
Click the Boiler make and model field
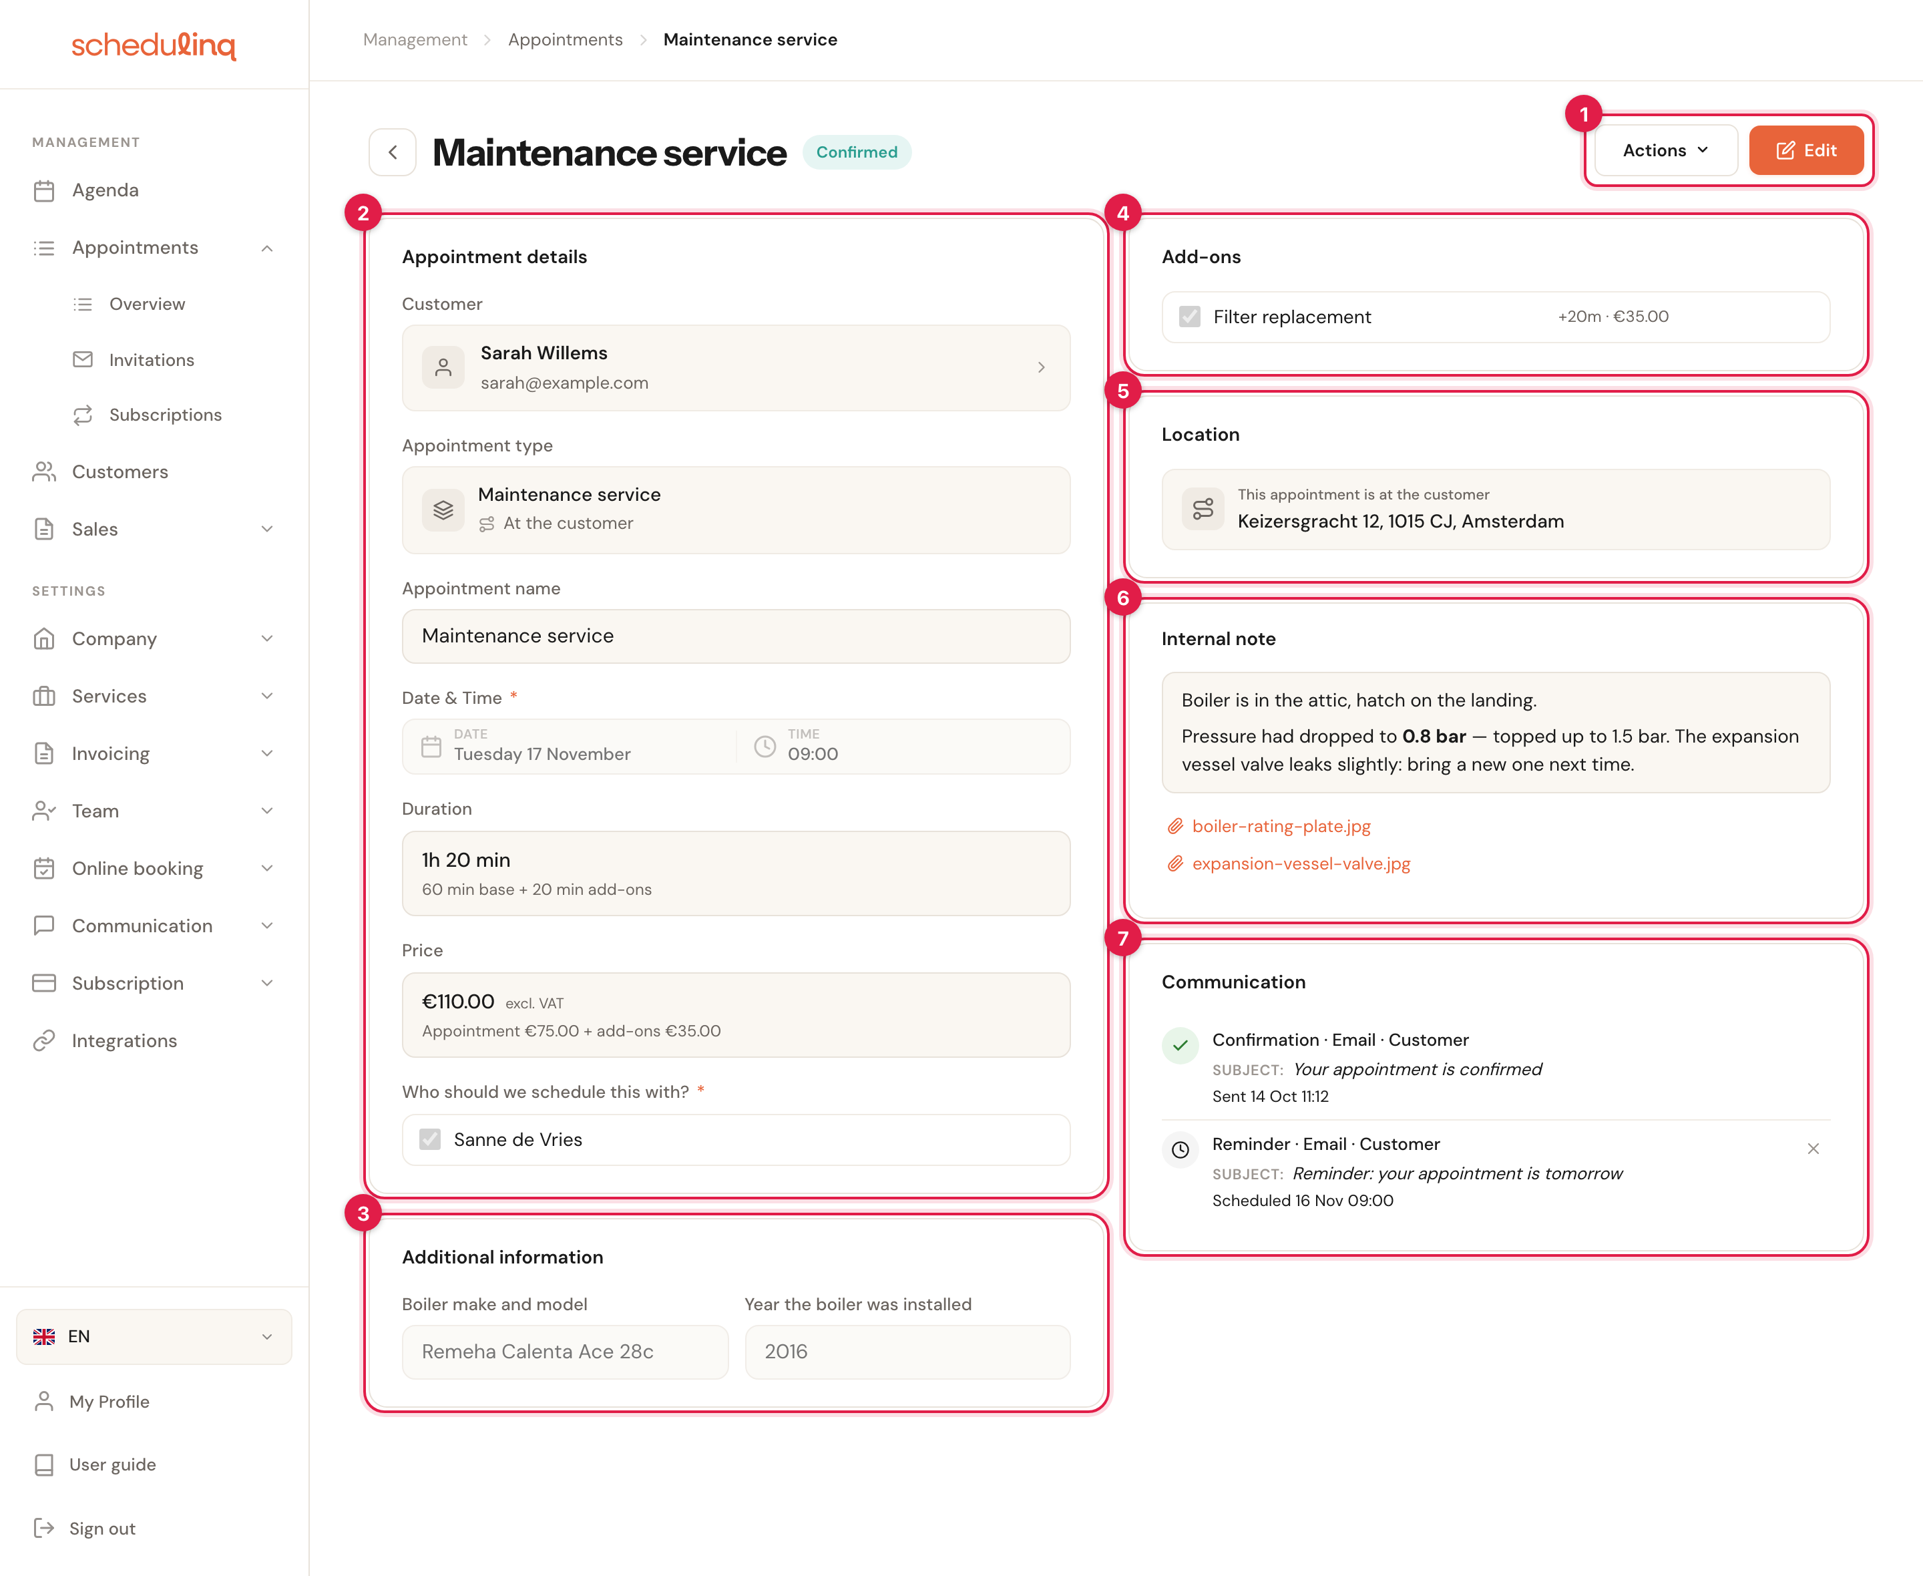(x=564, y=1351)
